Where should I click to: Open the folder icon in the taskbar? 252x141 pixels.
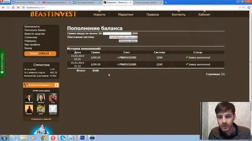(23, 138)
